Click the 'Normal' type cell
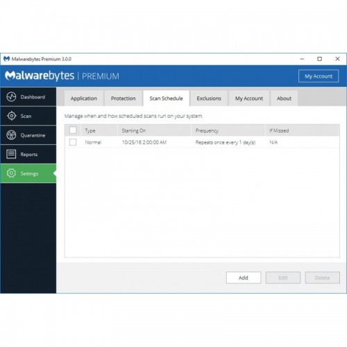The width and height of the screenshot is (347, 347). 93,142
